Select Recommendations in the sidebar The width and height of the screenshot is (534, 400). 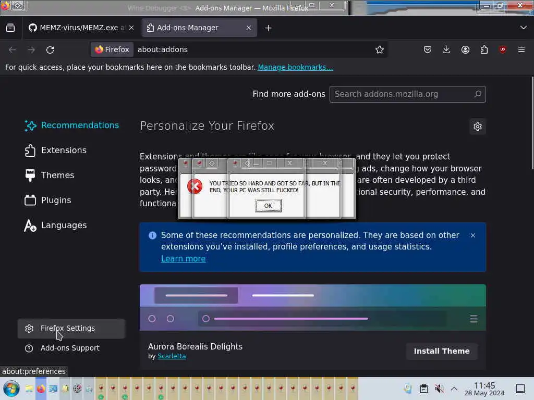(x=72, y=125)
